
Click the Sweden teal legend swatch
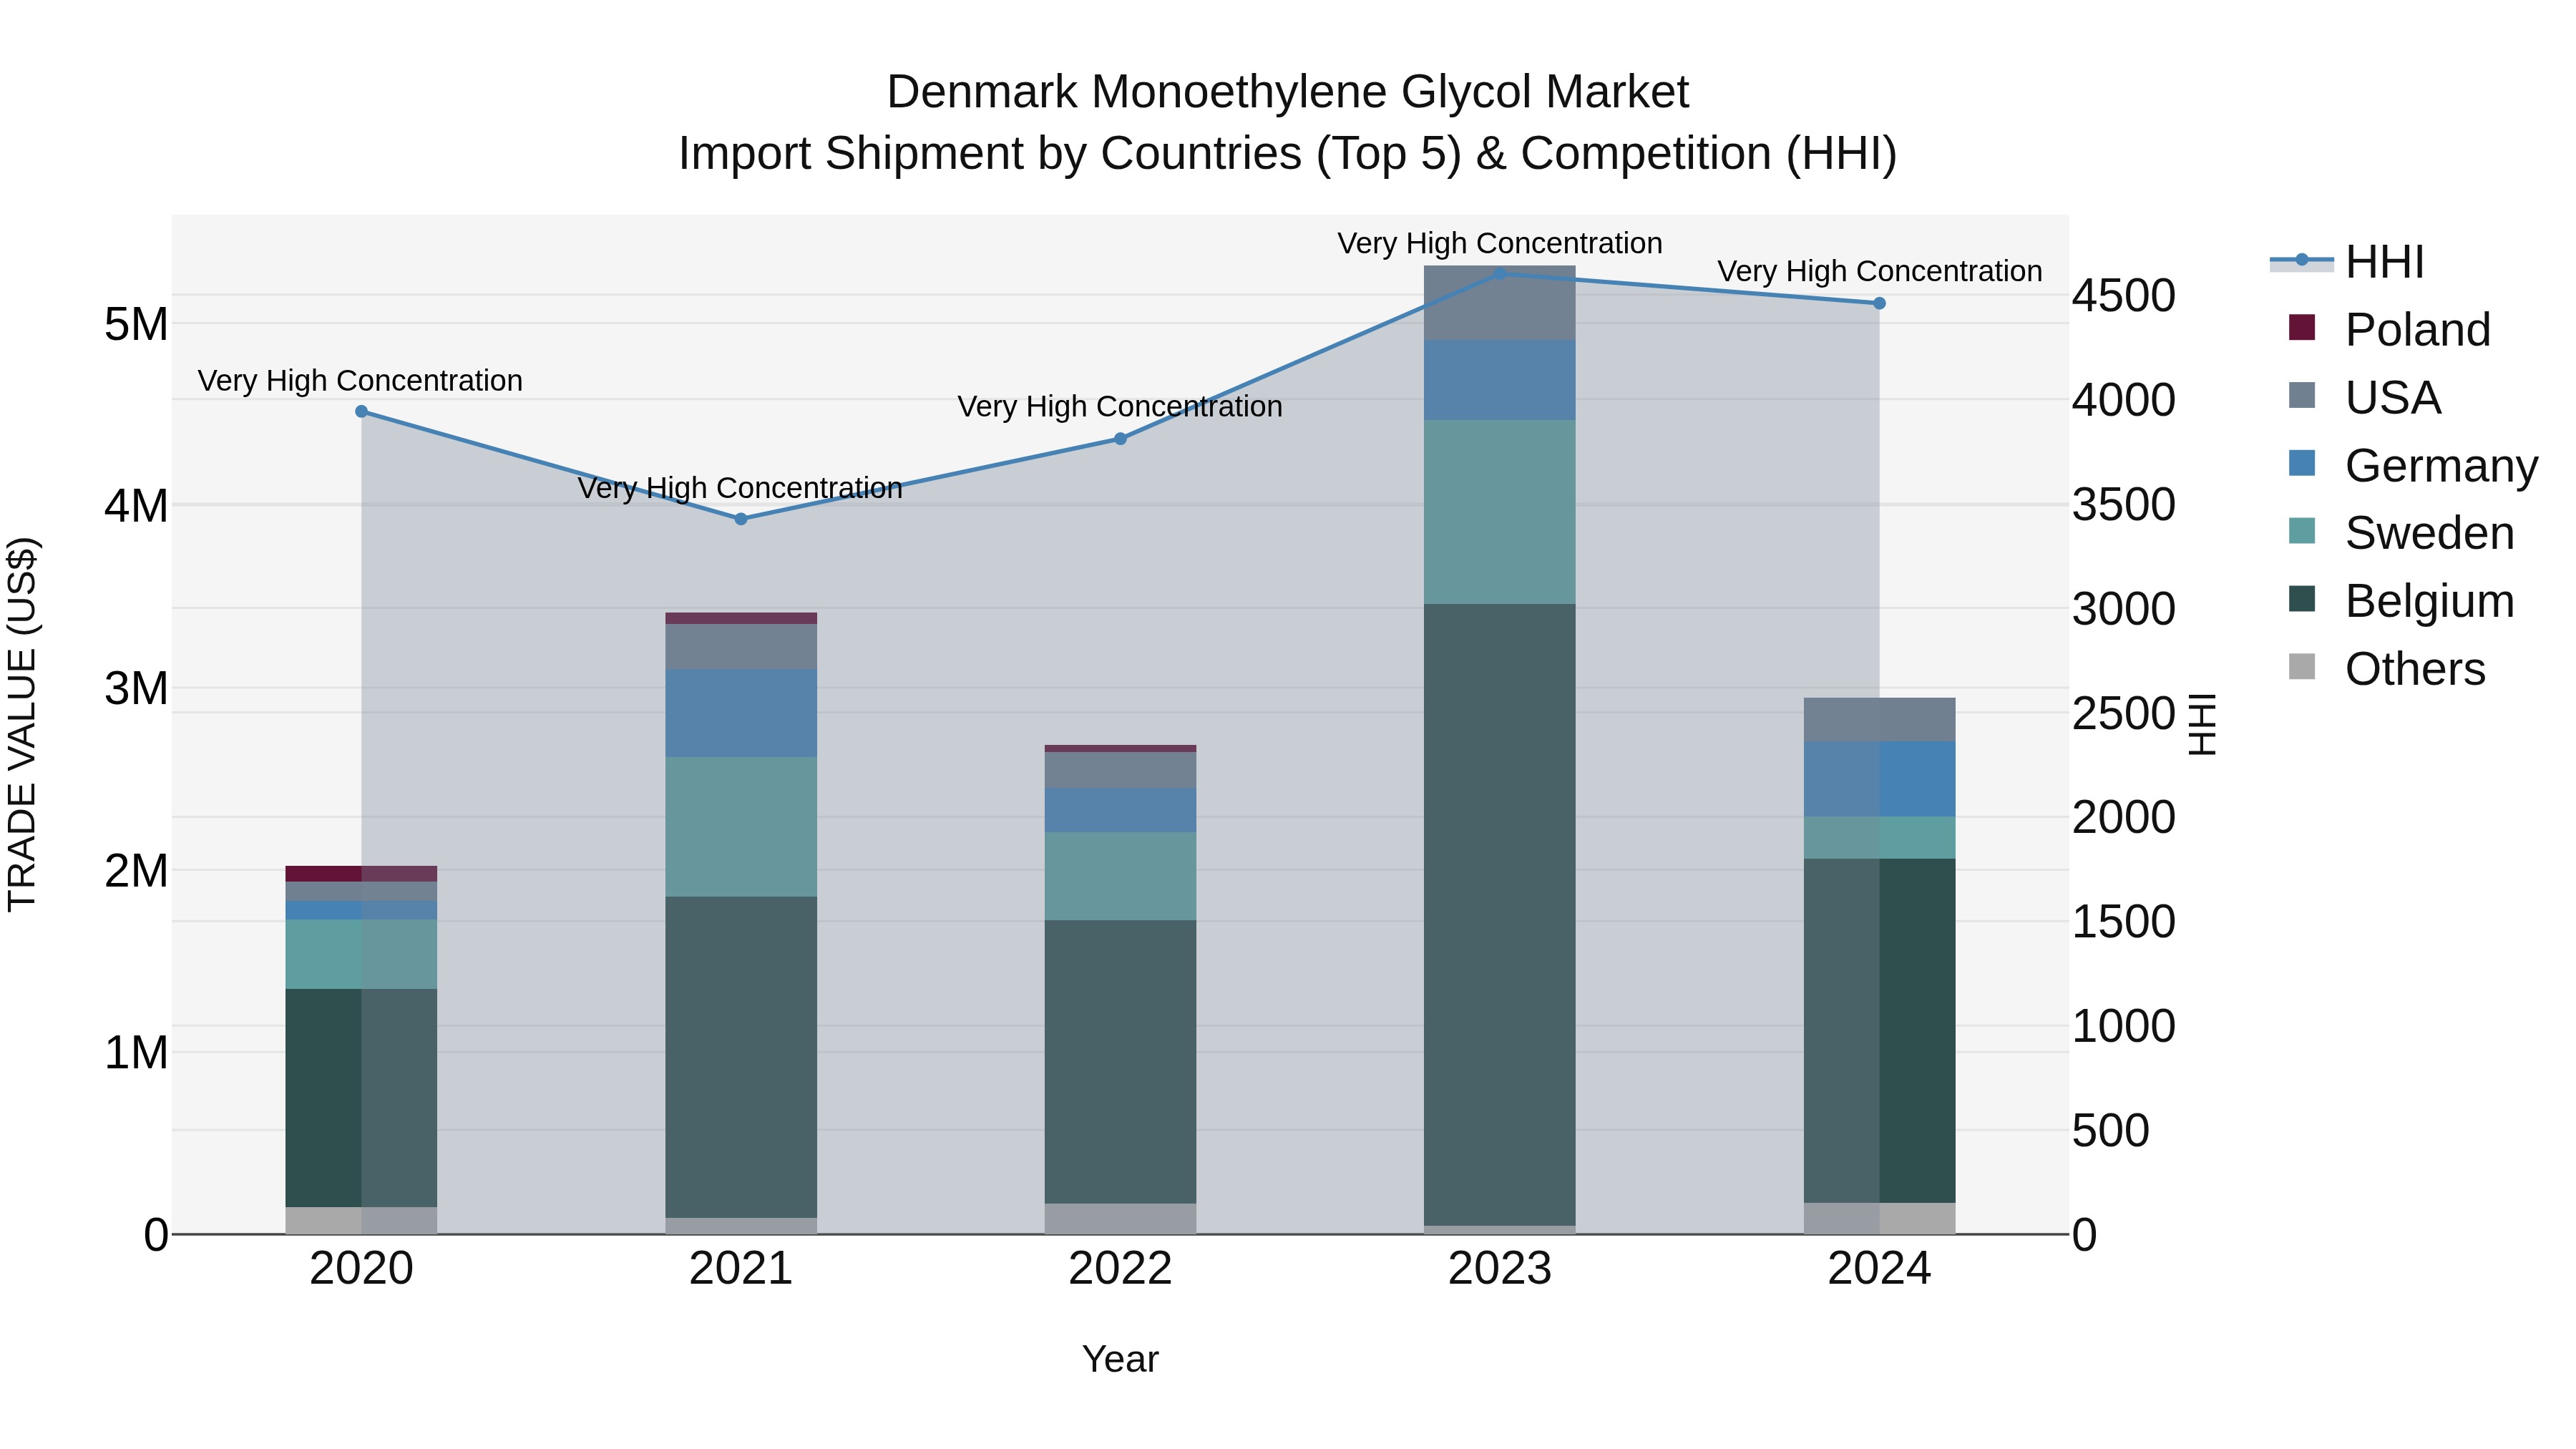[x=2302, y=531]
